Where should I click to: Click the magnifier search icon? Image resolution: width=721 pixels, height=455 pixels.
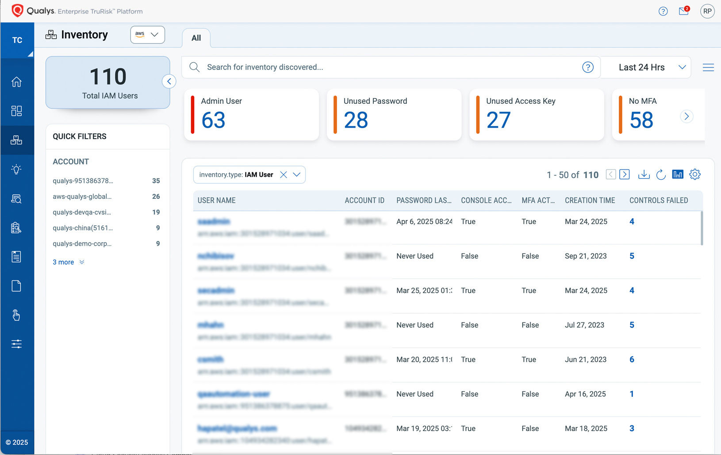[195, 67]
